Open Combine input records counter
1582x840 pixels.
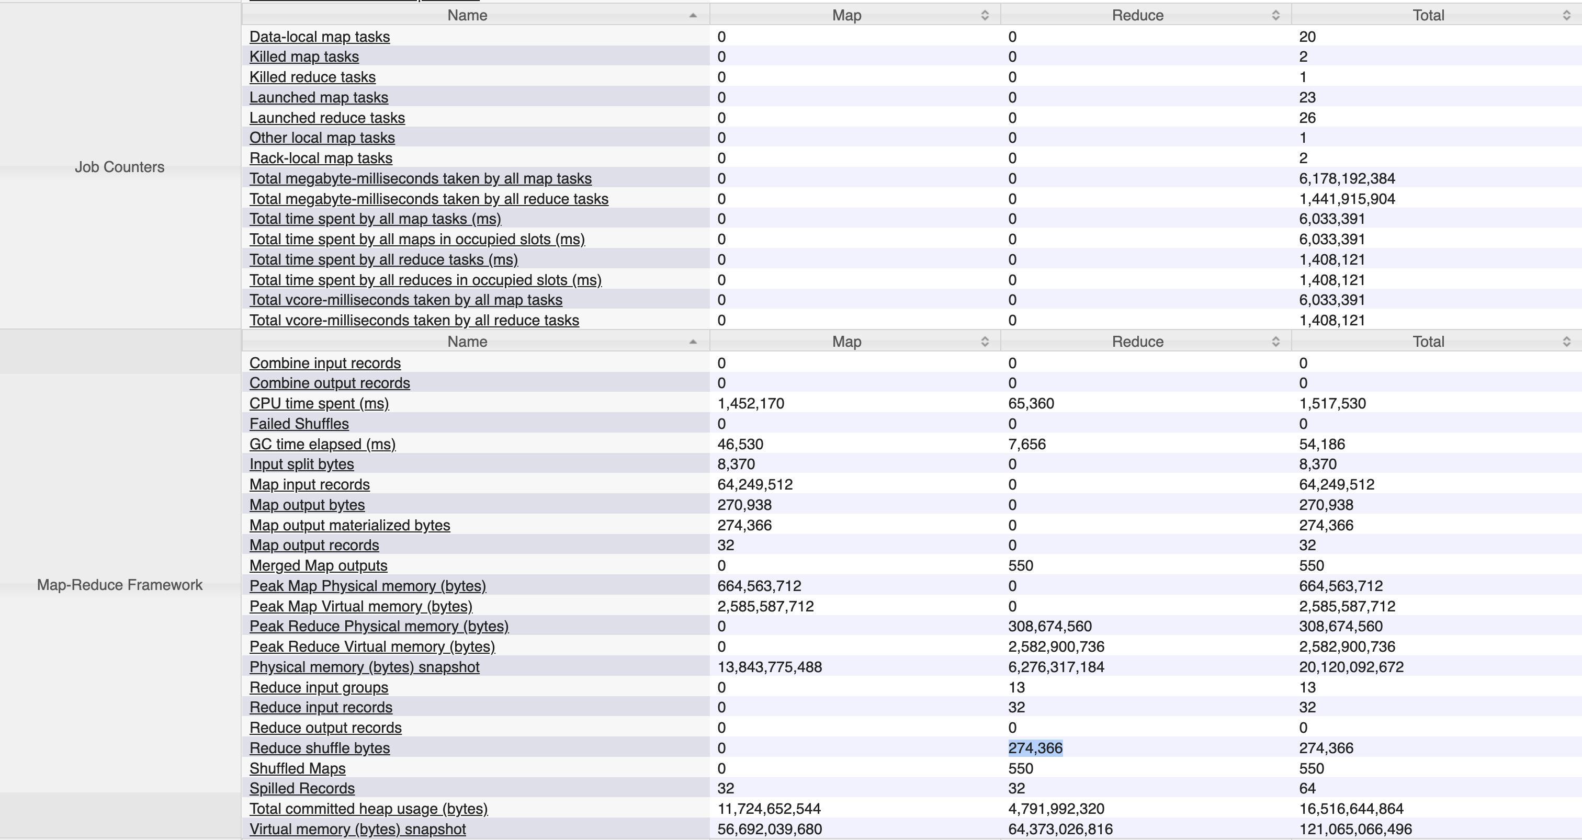[x=325, y=364]
